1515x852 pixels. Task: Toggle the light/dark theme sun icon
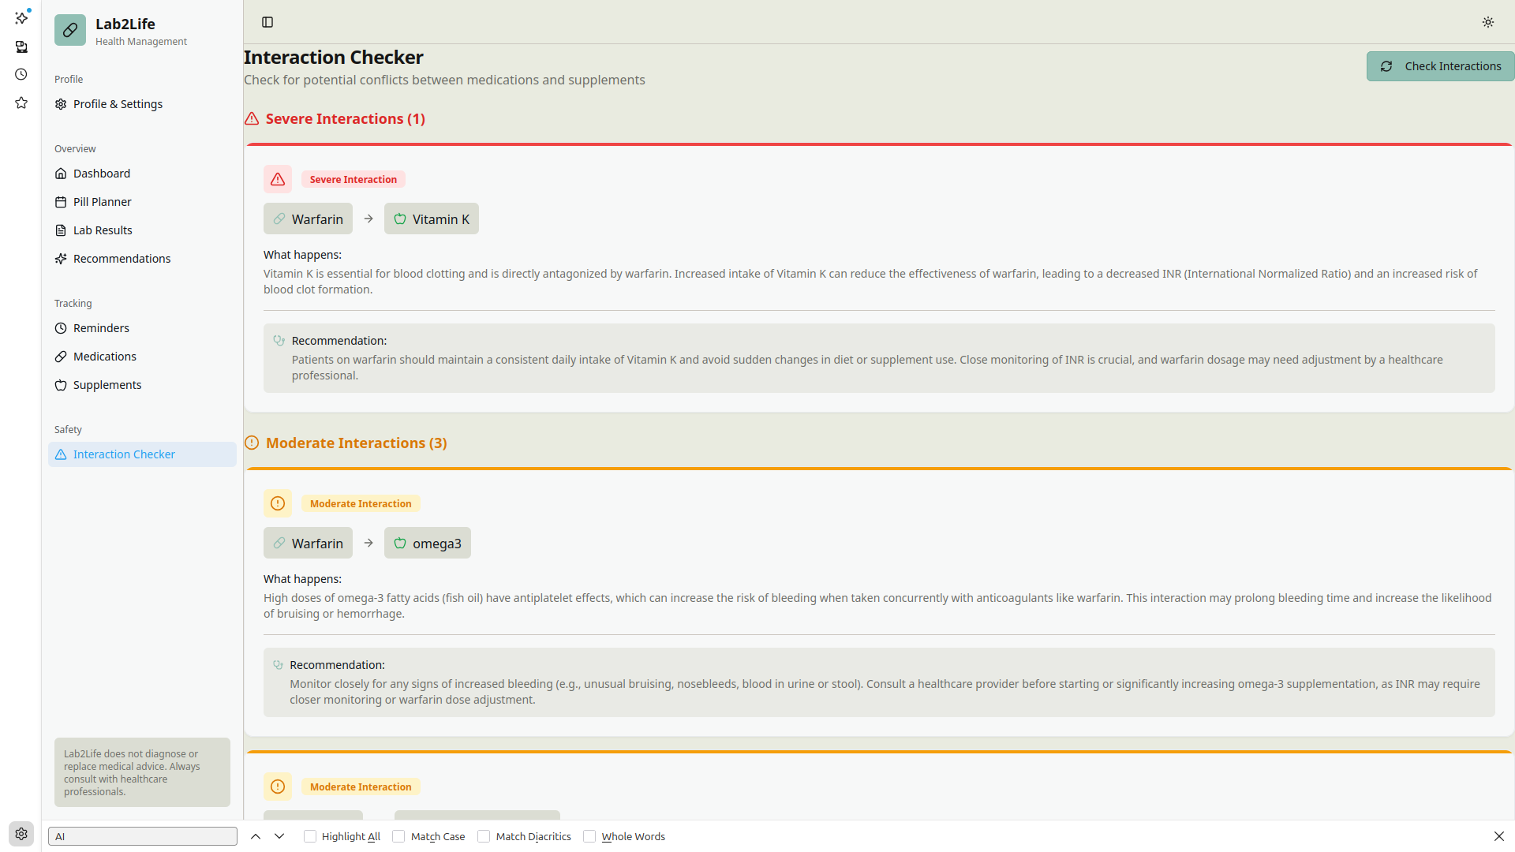(x=1487, y=22)
